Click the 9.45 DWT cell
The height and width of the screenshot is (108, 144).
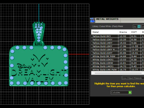point(135,66)
